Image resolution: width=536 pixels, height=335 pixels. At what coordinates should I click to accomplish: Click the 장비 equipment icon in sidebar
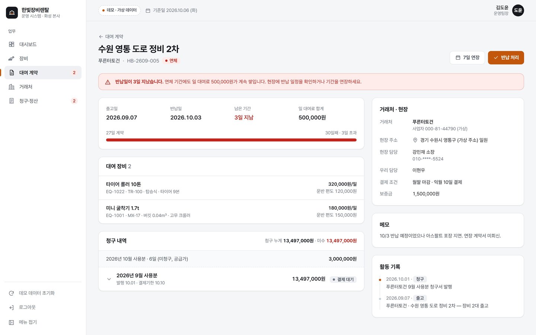point(12,58)
